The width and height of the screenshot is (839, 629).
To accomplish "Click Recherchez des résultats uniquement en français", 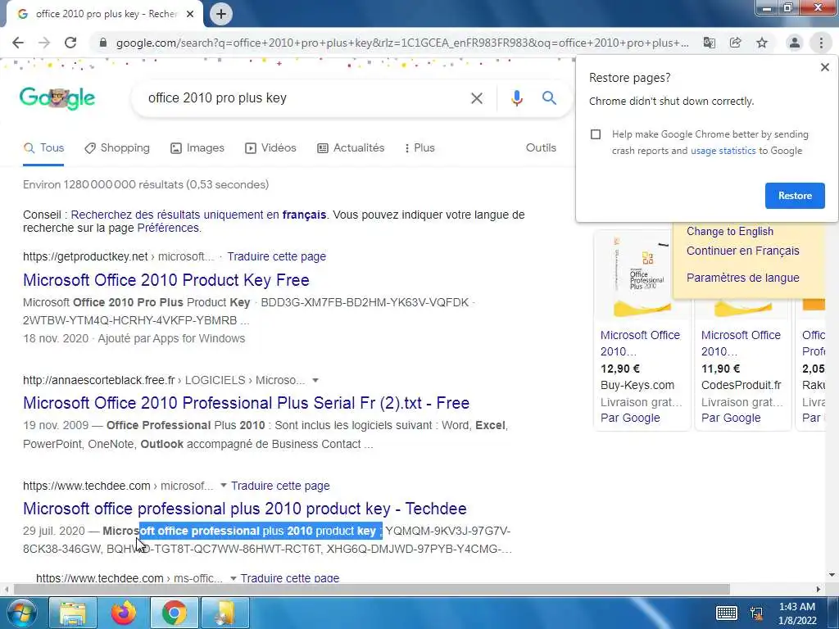I will point(198,215).
